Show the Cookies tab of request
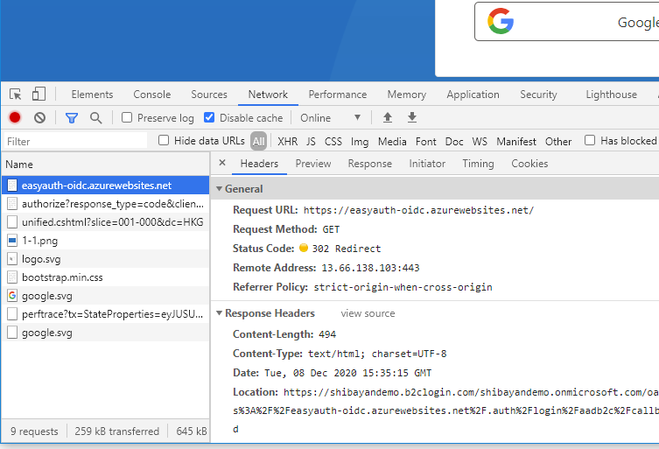 (529, 163)
